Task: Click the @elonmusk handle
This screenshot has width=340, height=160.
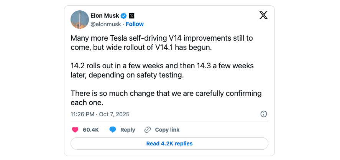Action: point(106,24)
